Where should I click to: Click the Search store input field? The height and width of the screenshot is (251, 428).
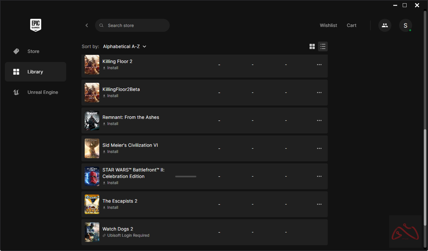point(136,25)
